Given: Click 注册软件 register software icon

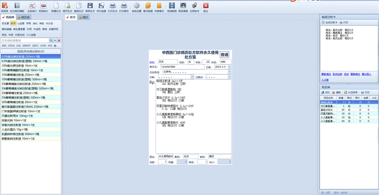Looking at the screenshot, I should pos(194,7).
